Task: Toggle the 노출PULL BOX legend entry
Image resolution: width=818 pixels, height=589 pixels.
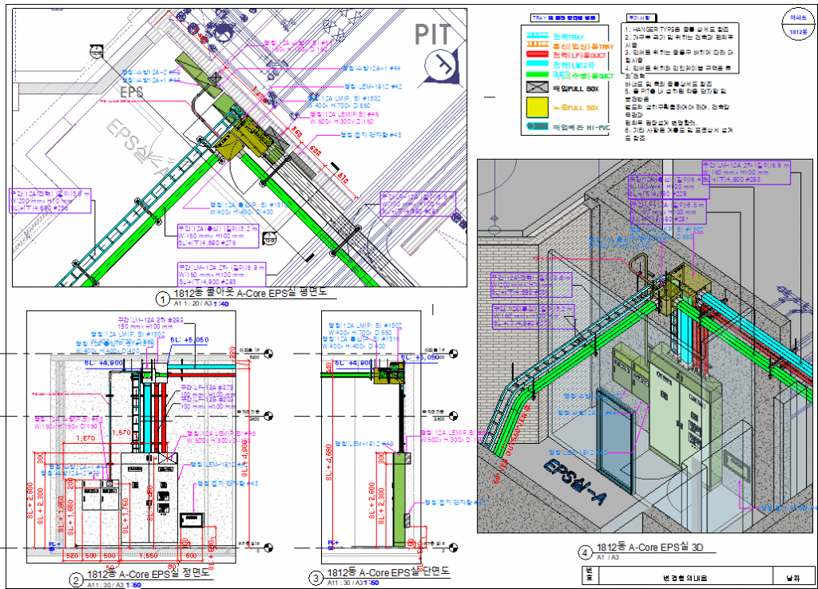Action: [537, 106]
